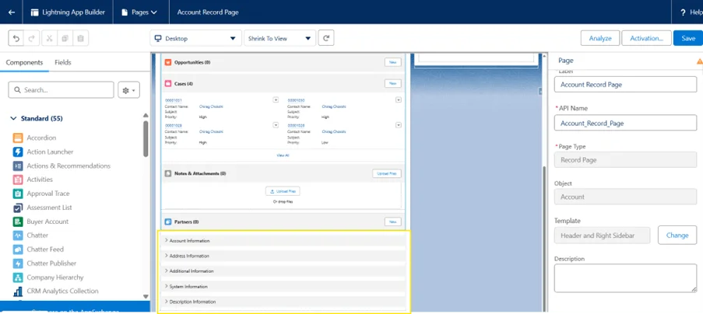Open the dropdown arrow for case 00001031

[x=276, y=99]
